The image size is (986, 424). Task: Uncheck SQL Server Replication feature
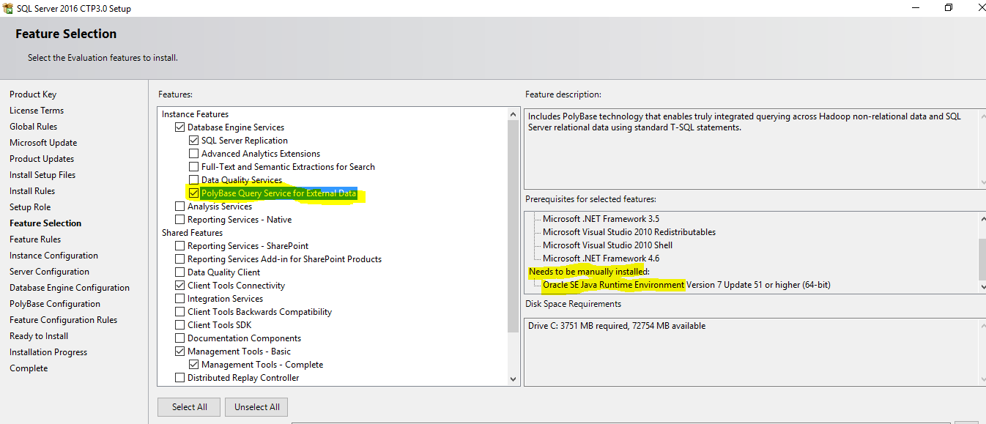[193, 141]
